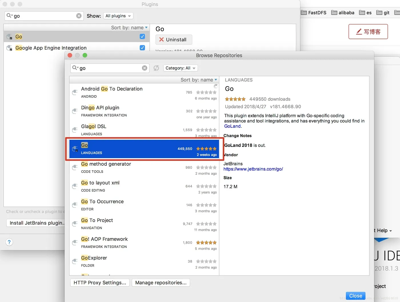Screen dimensions: 400x302
Task: Click the Go plugin icon in Plugins list
Action: coord(9,37)
